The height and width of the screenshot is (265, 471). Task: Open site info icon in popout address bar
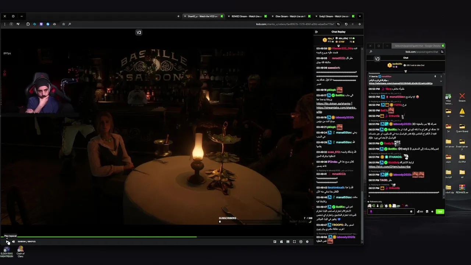[442, 52]
